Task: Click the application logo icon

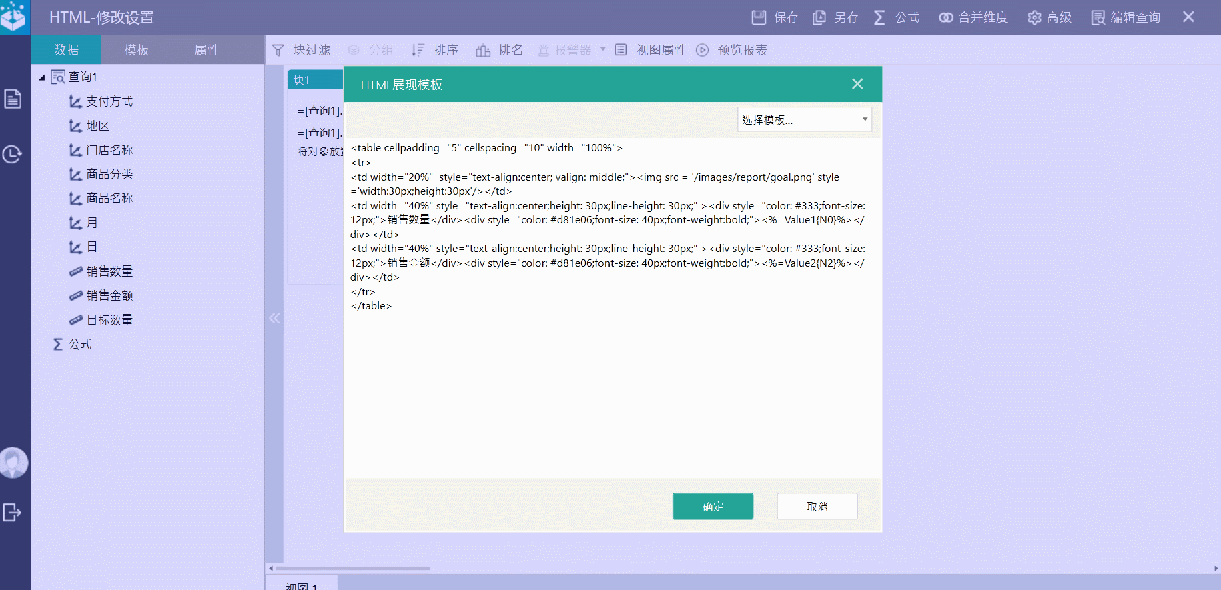Action: click(13, 17)
